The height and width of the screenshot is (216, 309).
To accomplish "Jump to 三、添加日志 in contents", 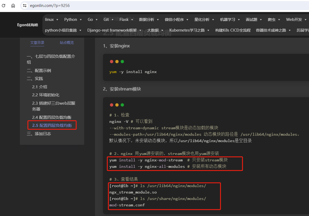I will [39, 134].
